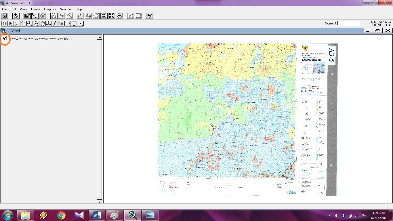Screen dimensions: 393x221
Task: Click the fixed Zoom Out arrows button
Action: [x=112, y=16]
